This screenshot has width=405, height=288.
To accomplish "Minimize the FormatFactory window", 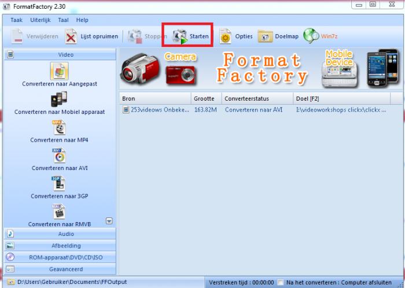I will click(359, 5).
